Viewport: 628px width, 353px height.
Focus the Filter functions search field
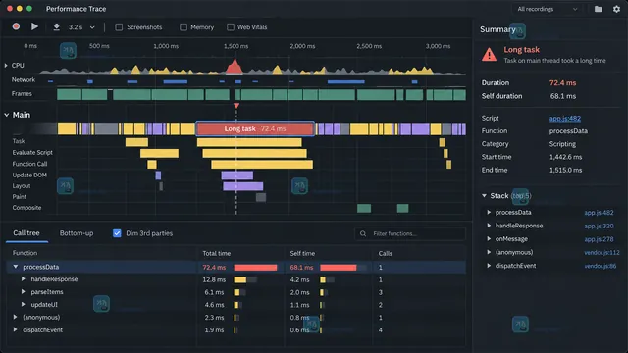tap(410, 233)
